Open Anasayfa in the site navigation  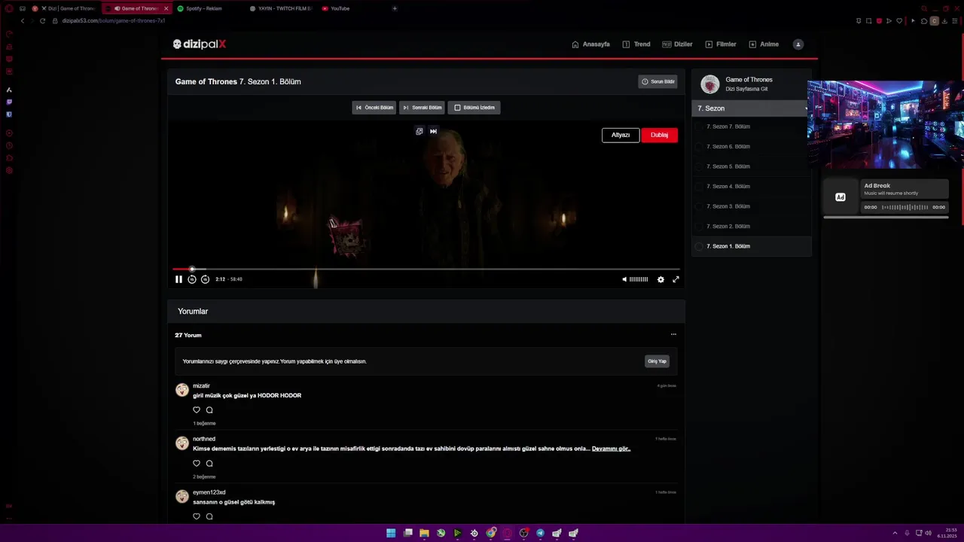pyautogui.click(x=591, y=44)
